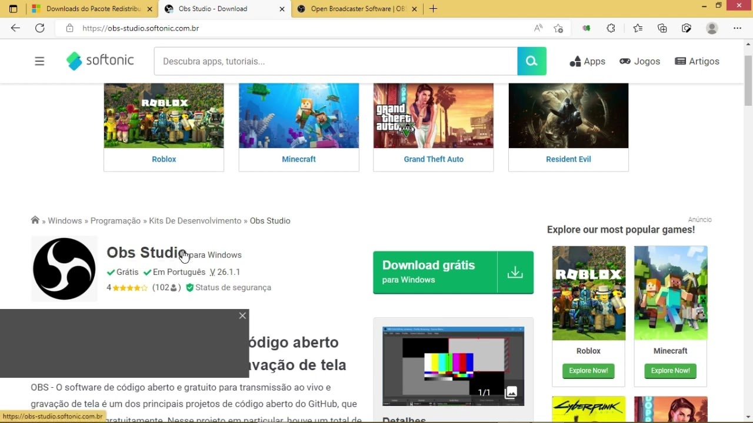
Task: Click the Cyberpunk game thumbnail in the sidebar
Action: point(588,409)
